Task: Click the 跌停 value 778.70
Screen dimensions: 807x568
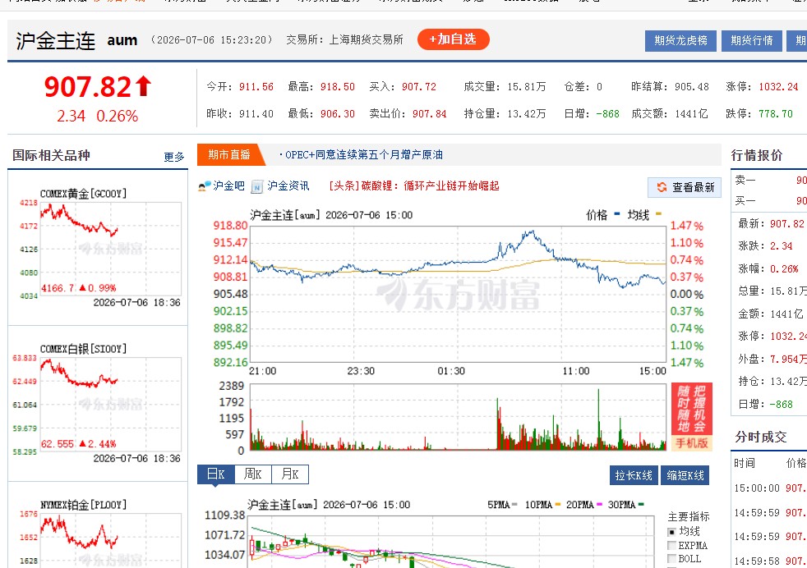Action: tap(776, 114)
